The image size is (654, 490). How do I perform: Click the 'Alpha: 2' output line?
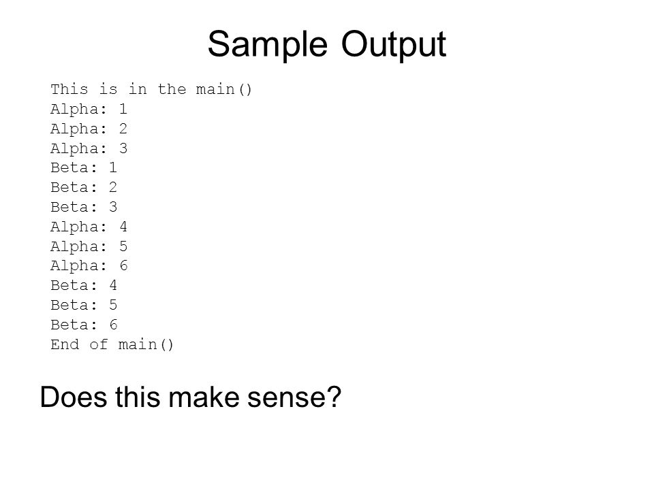(x=89, y=129)
